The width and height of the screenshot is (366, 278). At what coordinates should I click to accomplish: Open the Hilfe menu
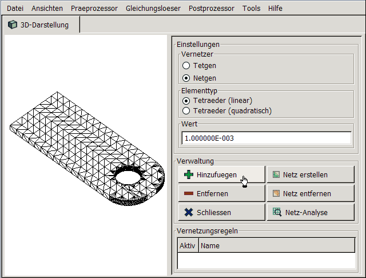(274, 9)
